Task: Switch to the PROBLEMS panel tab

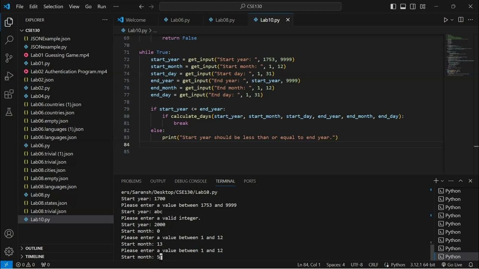Action: pos(131,181)
